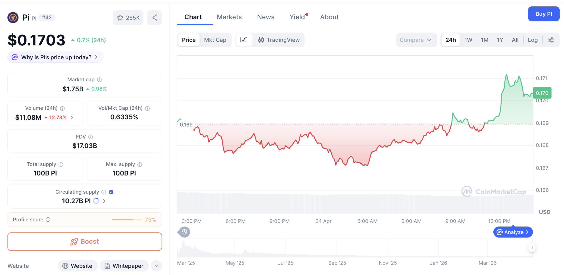Select the 1Y time range
The width and height of the screenshot is (564, 275).
pyautogui.click(x=500, y=40)
